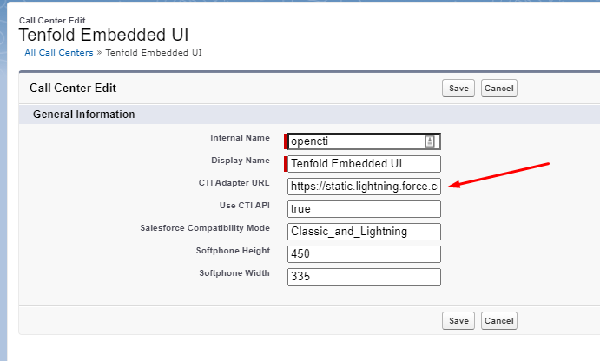This screenshot has height=361, width=600.
Task: Click the Softphone Height field
Action: click(364, 254)
